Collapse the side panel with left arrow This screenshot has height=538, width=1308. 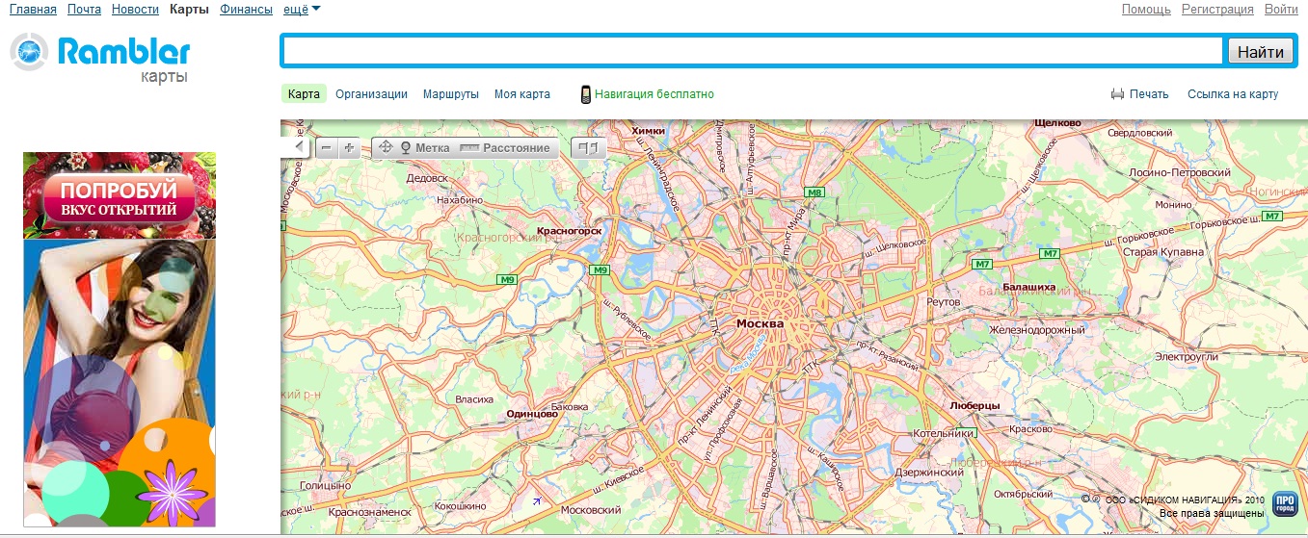click(298, 147)
